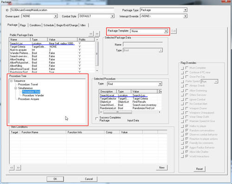Switch to the Schedule tab

[49, 25]
